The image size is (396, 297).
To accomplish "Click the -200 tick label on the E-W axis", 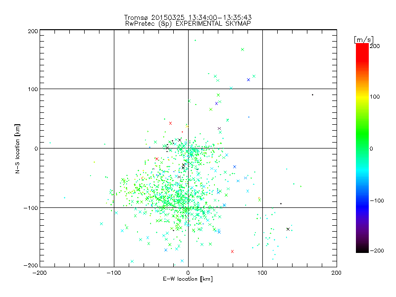I will click(40, 273).
